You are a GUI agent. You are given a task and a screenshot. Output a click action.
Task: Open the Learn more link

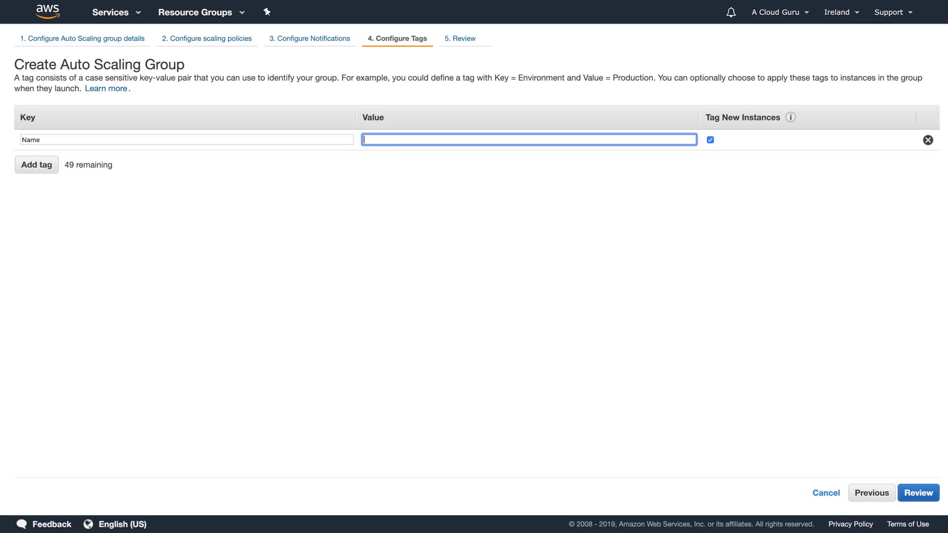[106, 89]
